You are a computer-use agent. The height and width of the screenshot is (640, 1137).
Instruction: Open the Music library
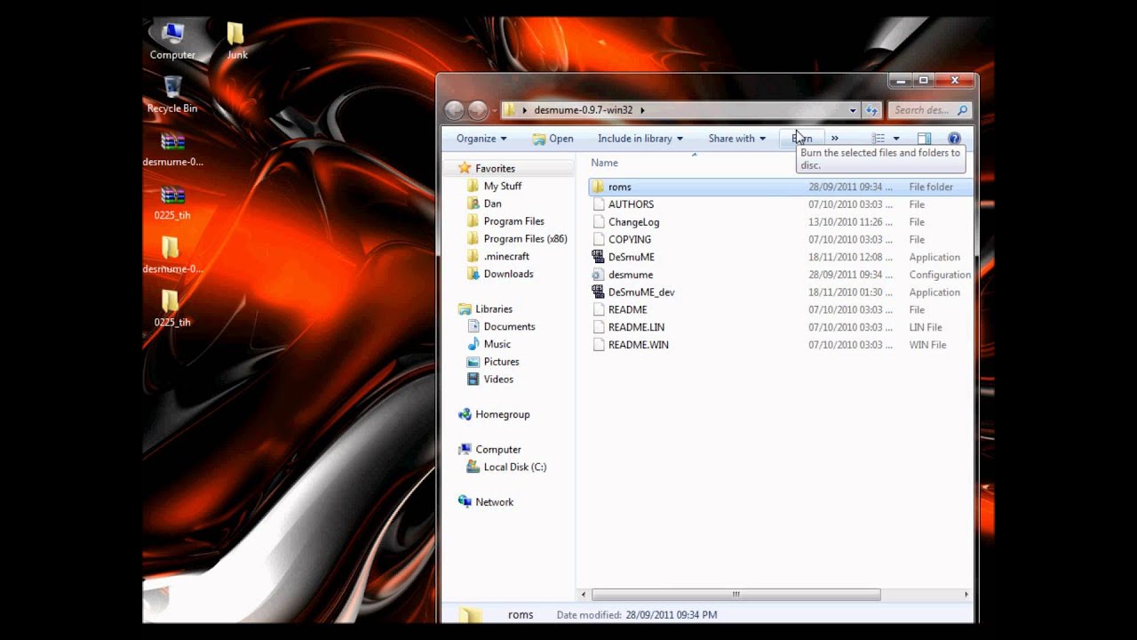click(x=497, y=344)
